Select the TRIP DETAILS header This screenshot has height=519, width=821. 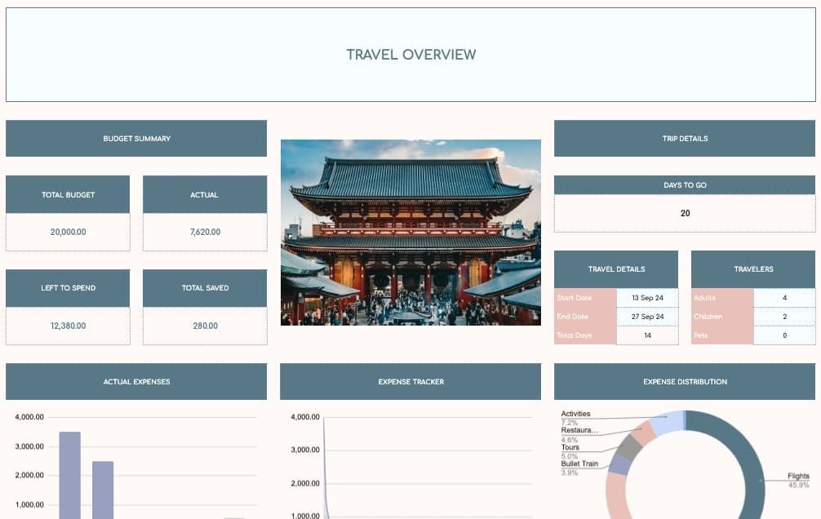click(x=685, y=138)
